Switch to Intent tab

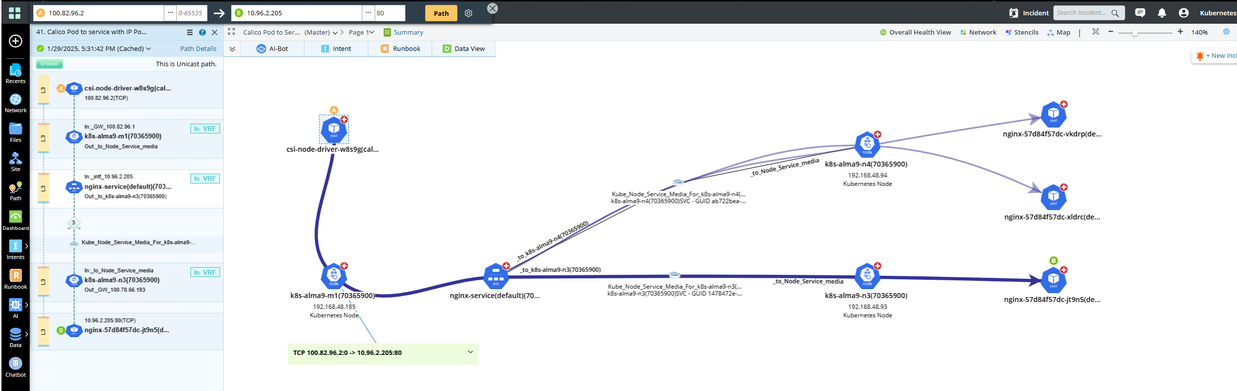pyautogui.click(x=336, y=48)
